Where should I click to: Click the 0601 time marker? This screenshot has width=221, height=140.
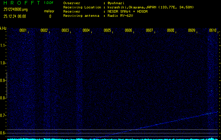point(23,30)
